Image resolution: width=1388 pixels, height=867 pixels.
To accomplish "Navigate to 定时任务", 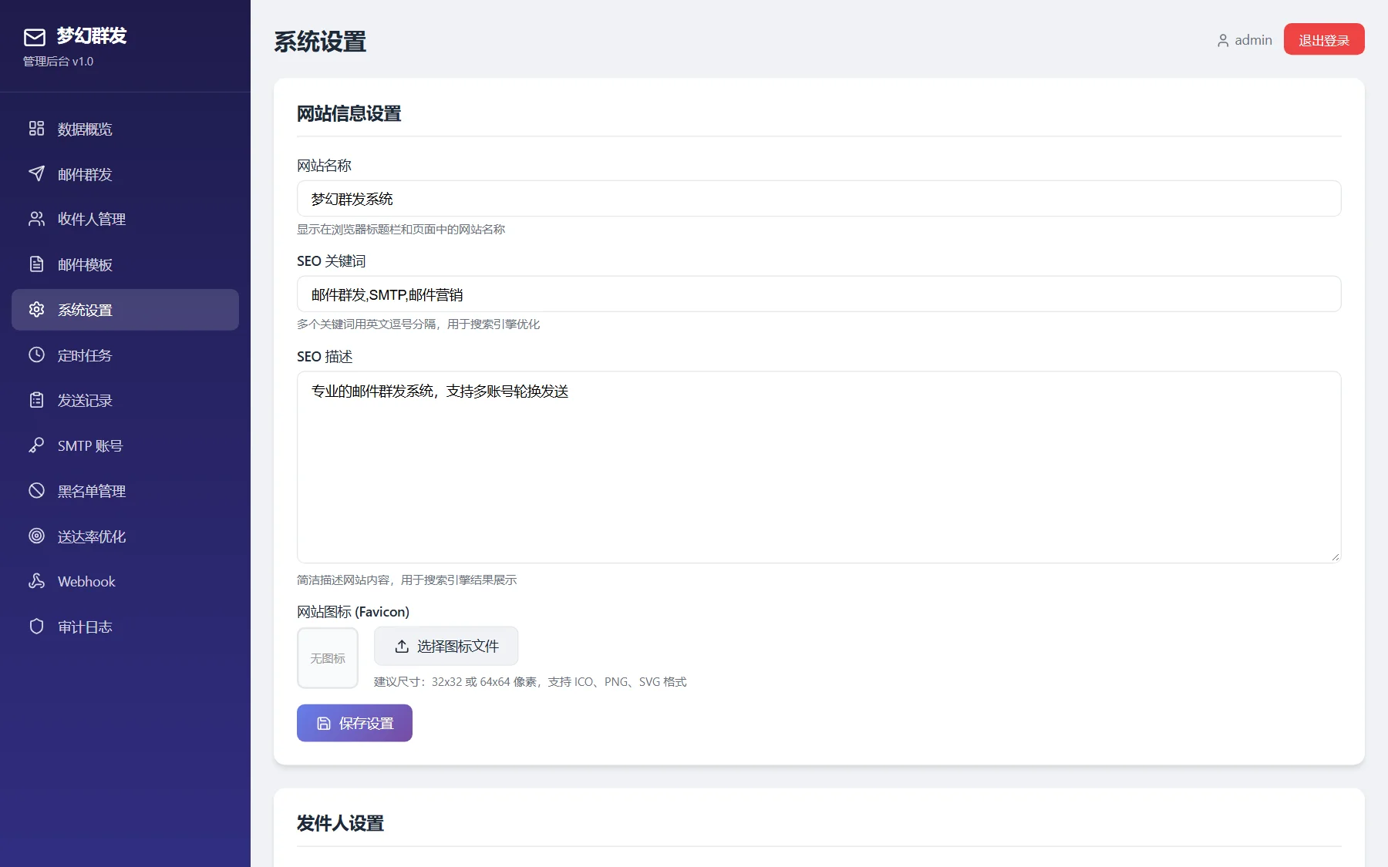I will click(125, 355).
